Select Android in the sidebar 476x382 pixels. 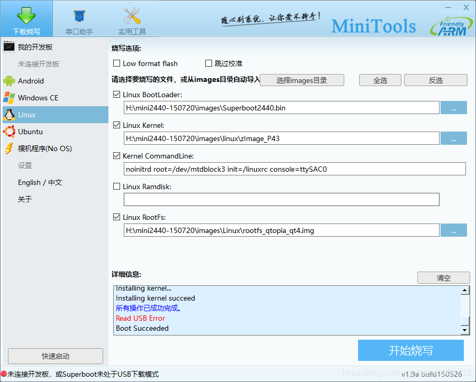pos(55,81)
